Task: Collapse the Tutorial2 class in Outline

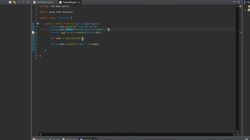Action: point(245,10)
